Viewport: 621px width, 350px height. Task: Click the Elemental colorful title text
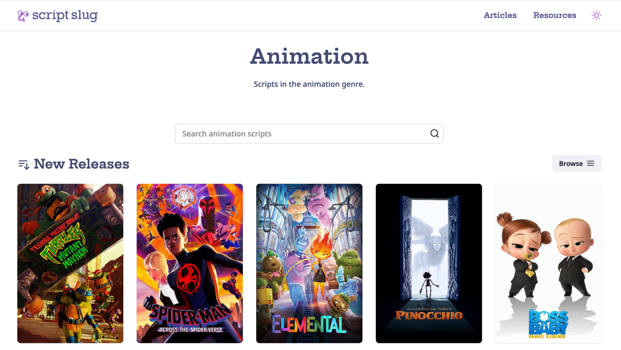coord(309,324)
